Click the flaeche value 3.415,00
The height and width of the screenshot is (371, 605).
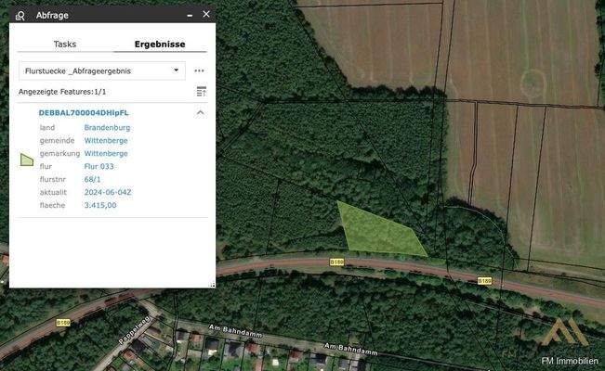point(100,205)
